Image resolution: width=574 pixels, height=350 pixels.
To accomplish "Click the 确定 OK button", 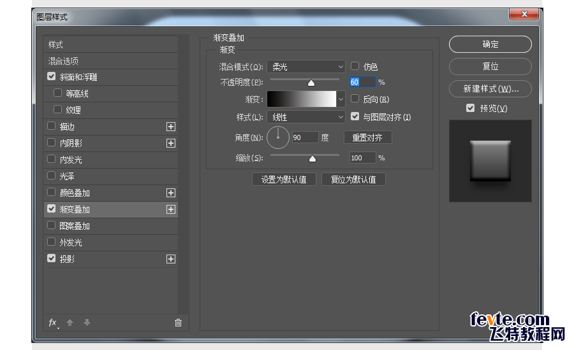I will [x=490, y=44].
